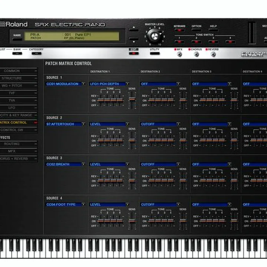The image size is (267, 267).
Task: Turn the Chorus knob
Action: pos(196,55)
